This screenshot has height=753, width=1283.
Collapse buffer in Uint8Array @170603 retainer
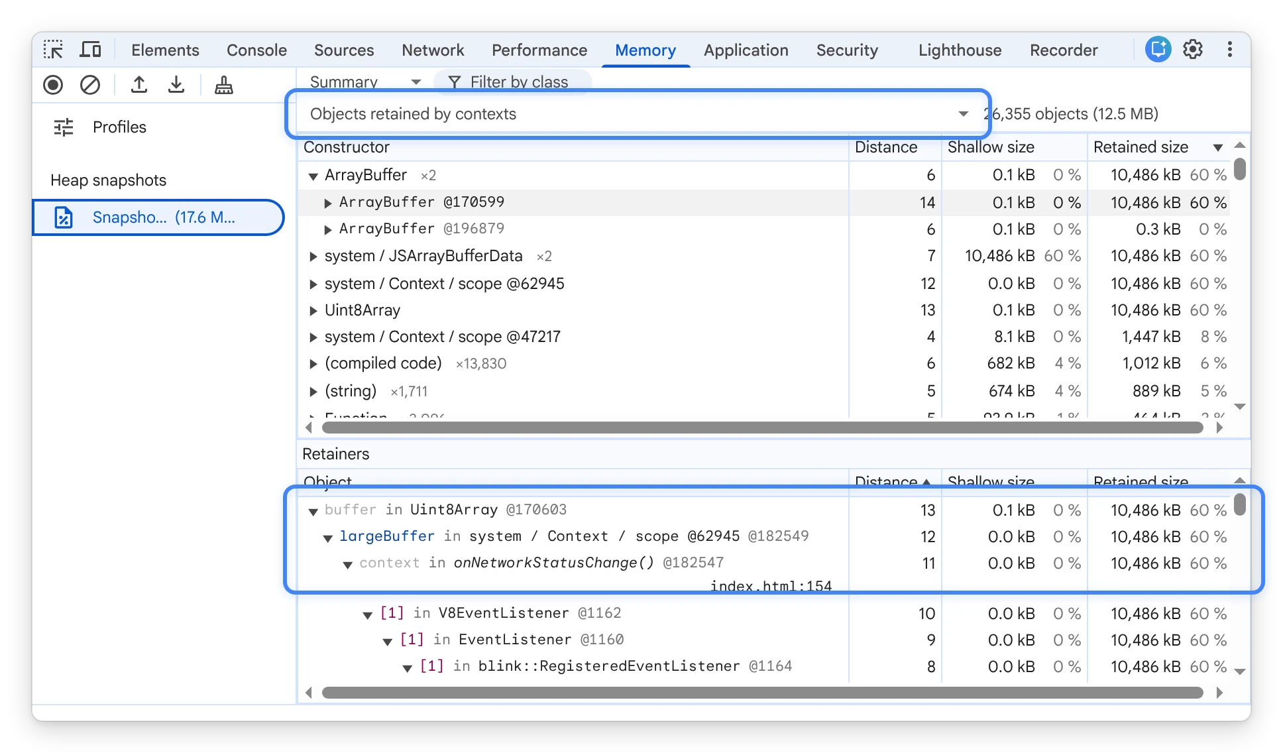[x=313, y=511]
